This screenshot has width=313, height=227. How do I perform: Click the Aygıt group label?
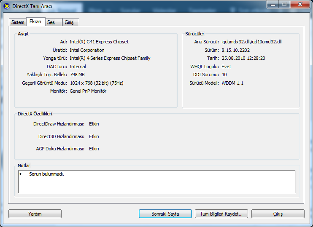click(x=23, y=34)
